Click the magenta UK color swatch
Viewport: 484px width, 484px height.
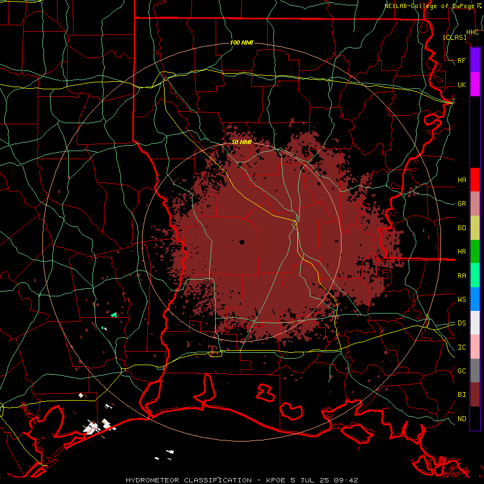click(x=475, y=84)
